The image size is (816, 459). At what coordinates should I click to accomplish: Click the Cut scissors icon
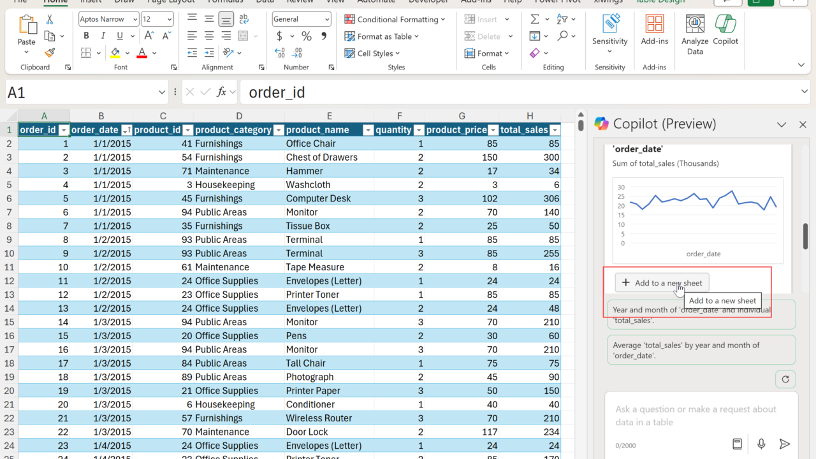50,20
